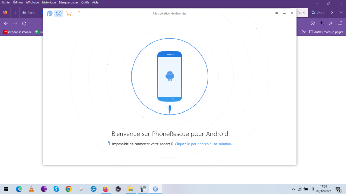List all tabs with dropdown arrow
Image resolution: width=346 pixels, height=194 pixels.
pos(341,13)
